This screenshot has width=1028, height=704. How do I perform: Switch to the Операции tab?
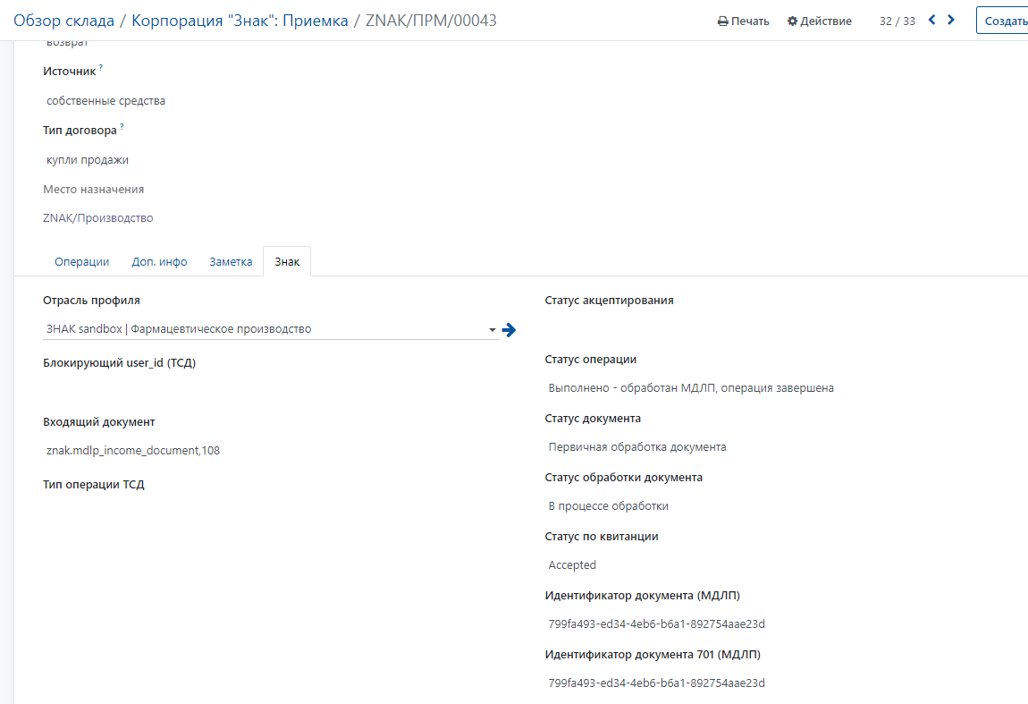(82, 261)
